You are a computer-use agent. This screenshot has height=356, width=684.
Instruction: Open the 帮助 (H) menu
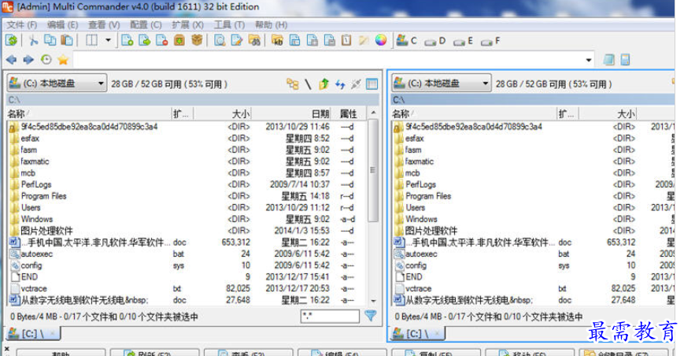click(271, 25)
